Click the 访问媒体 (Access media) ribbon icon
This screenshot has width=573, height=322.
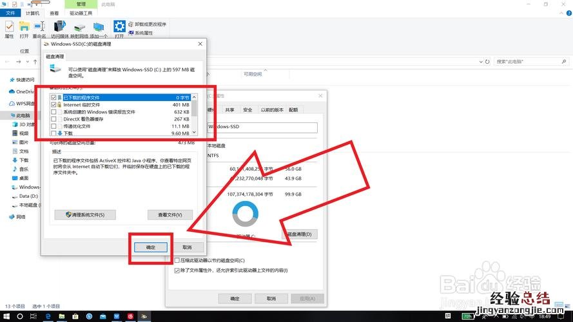click(60, 28)
